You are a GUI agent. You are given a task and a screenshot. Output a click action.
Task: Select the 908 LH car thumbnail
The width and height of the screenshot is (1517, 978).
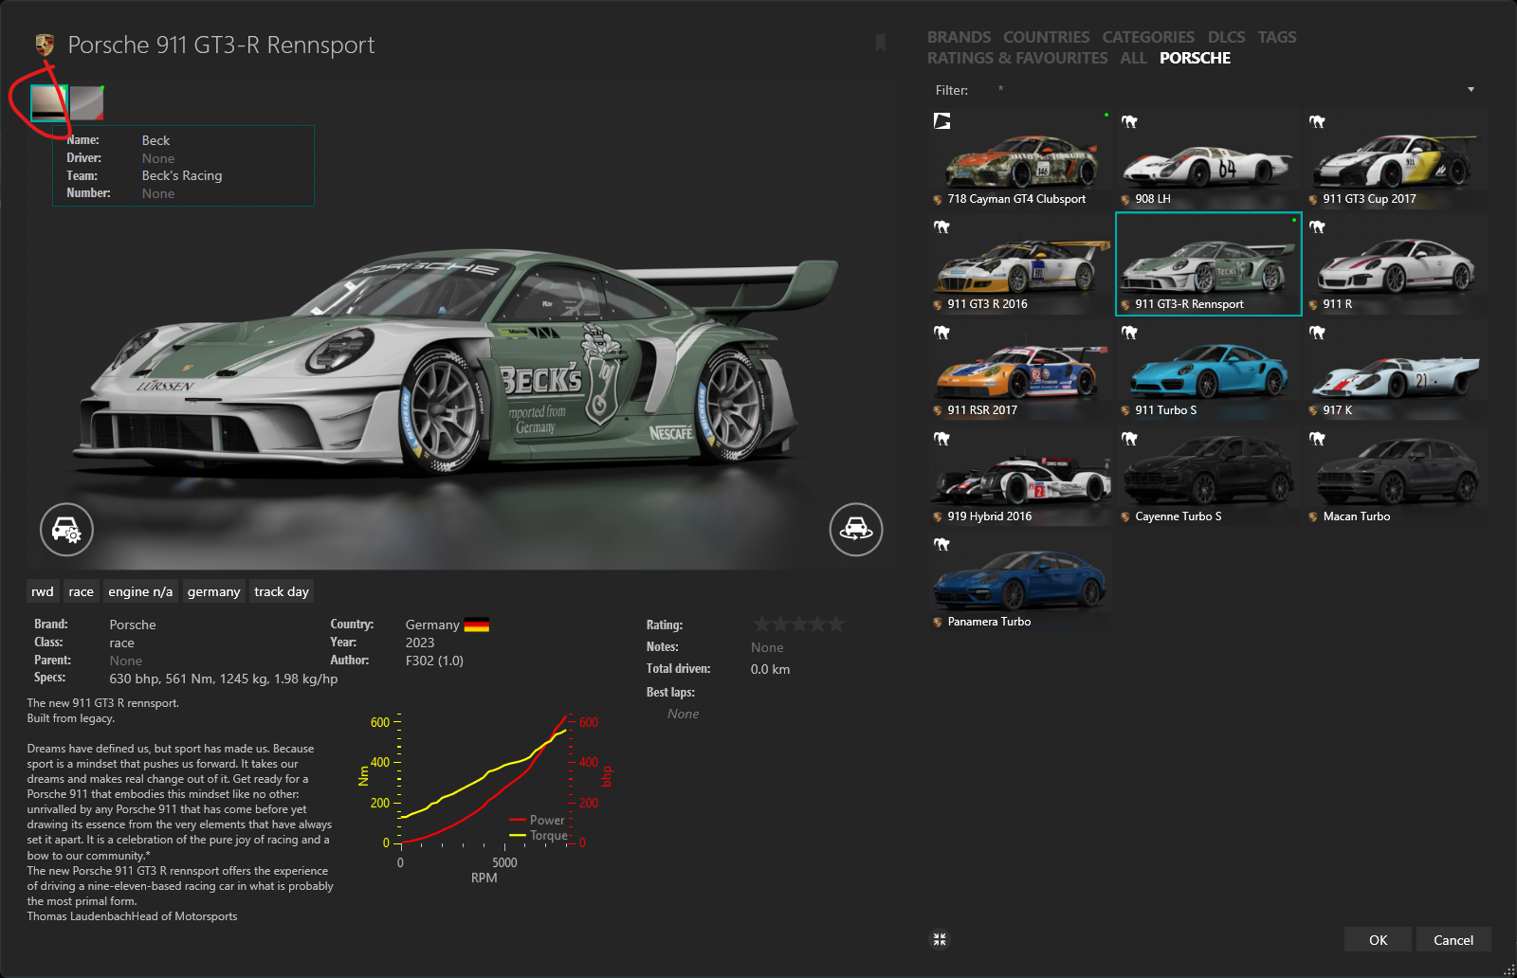(1208, 158)
